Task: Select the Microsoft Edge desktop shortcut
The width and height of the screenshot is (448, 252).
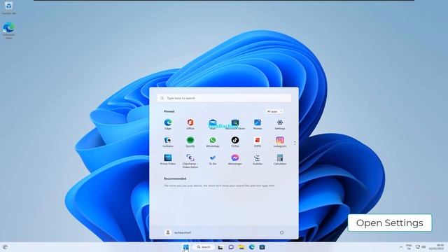Action: click(x=9, y=31)
